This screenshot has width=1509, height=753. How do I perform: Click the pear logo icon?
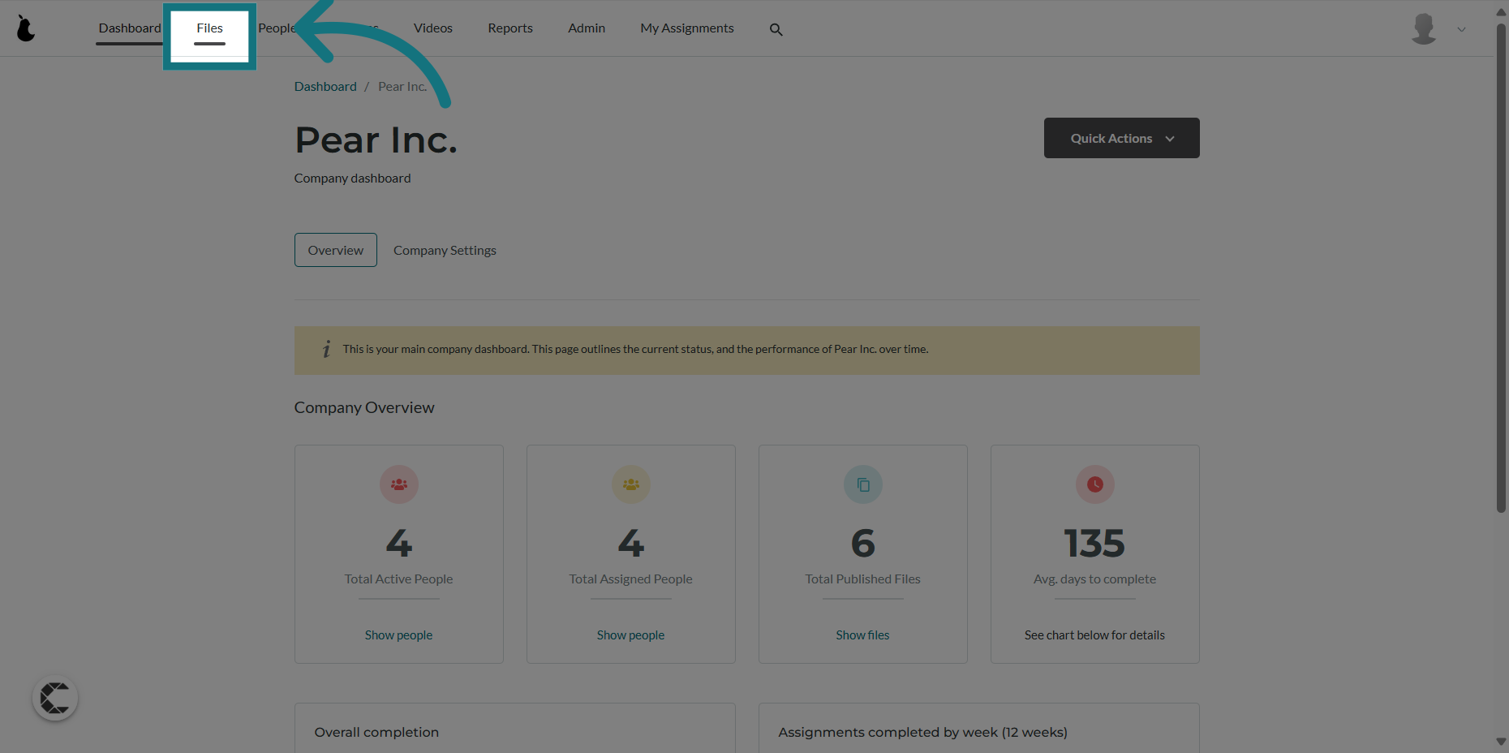(26, 28)
